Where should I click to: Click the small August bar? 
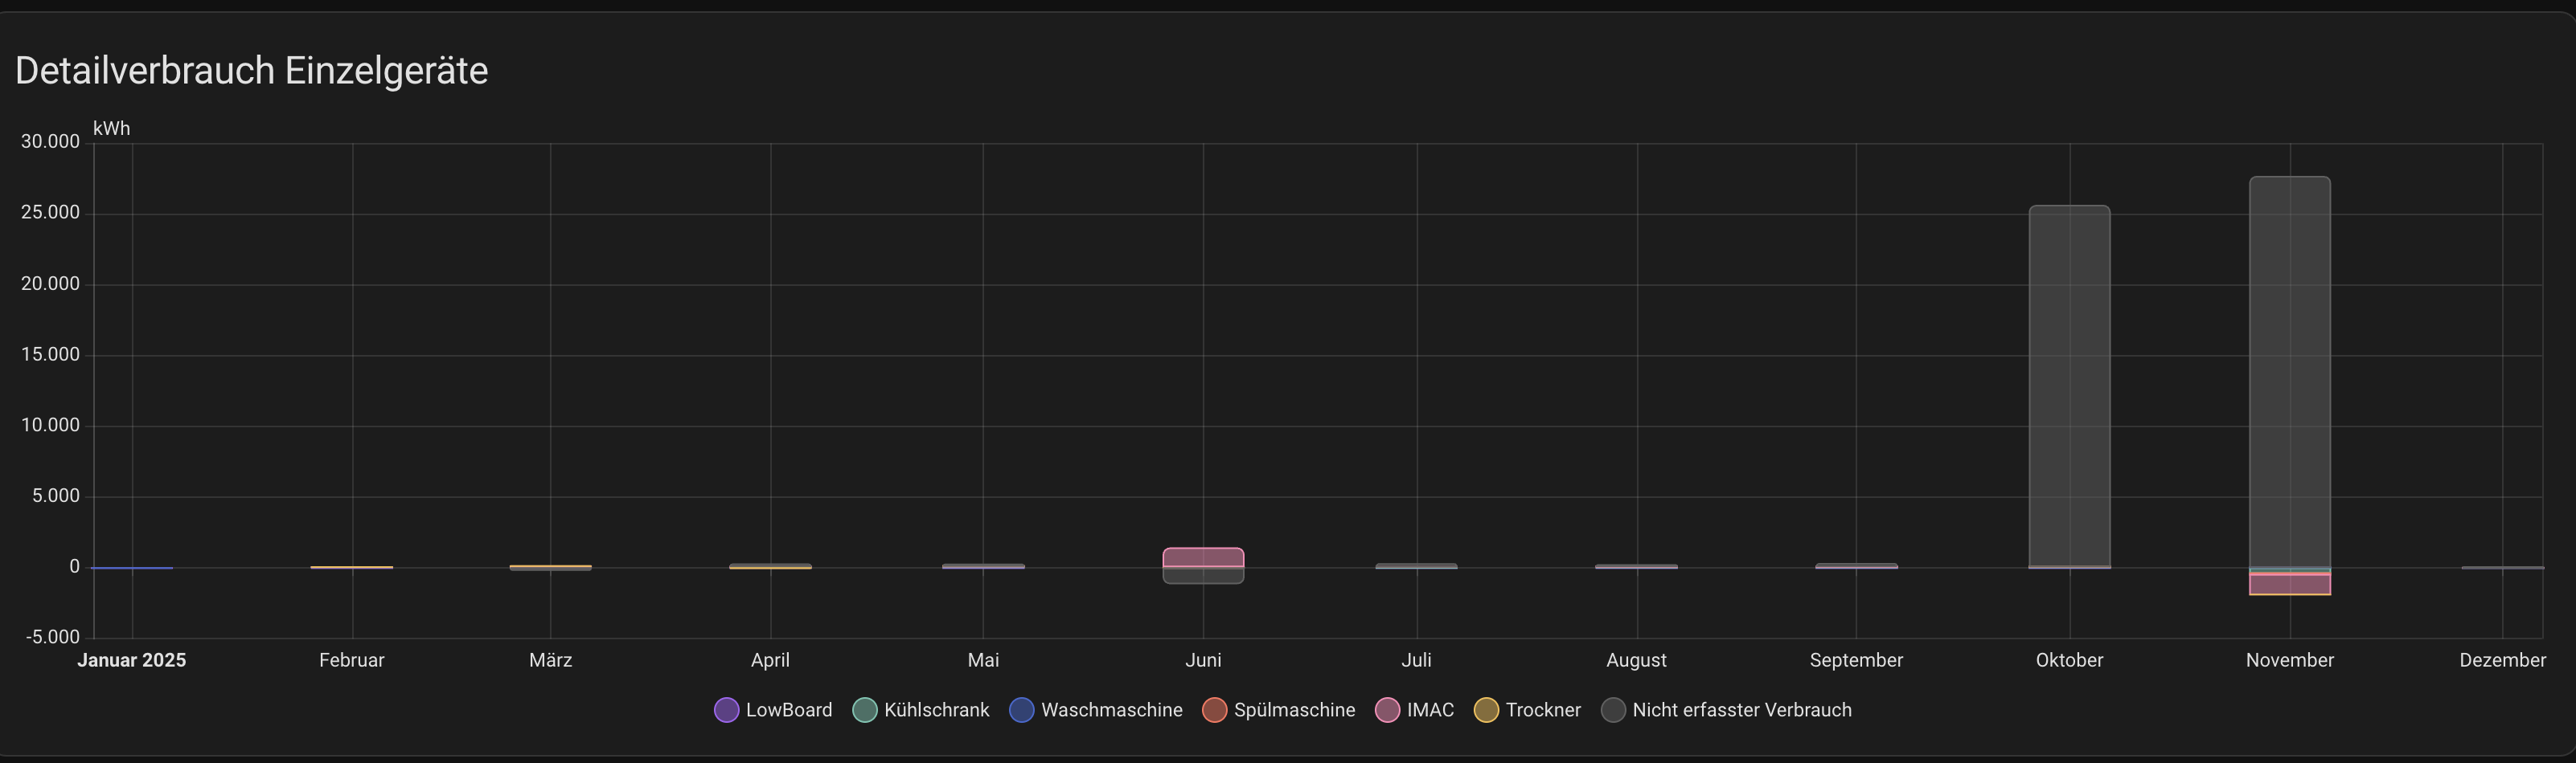[1636, 566]
